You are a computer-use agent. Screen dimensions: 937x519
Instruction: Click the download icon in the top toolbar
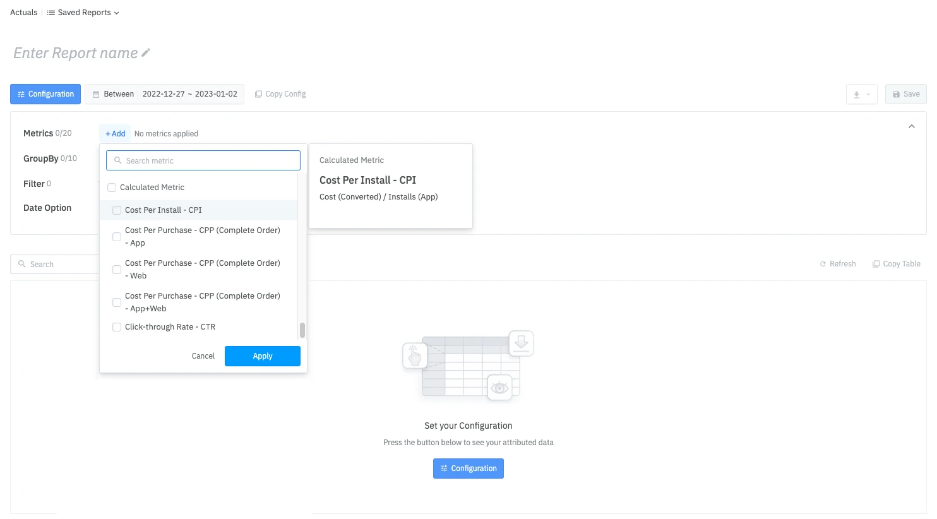pyautogui.click(x=857, y=95)
